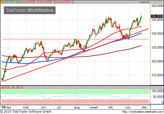The image size is (164, 114).
Task: Click the nov. date label
Action: (128, 107)
